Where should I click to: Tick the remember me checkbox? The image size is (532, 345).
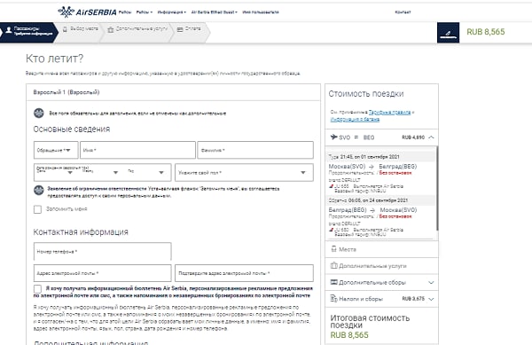click(37, 209)
